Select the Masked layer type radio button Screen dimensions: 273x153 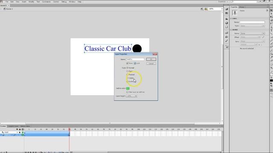(127, 75)
